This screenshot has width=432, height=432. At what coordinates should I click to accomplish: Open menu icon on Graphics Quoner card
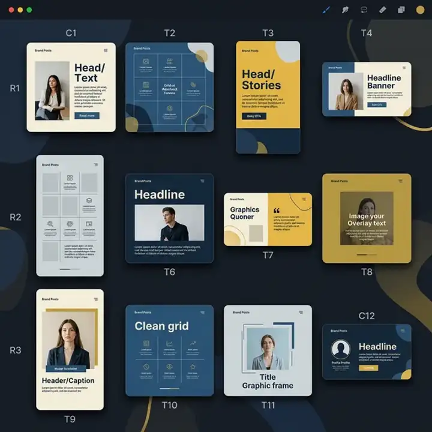(304, 199)
